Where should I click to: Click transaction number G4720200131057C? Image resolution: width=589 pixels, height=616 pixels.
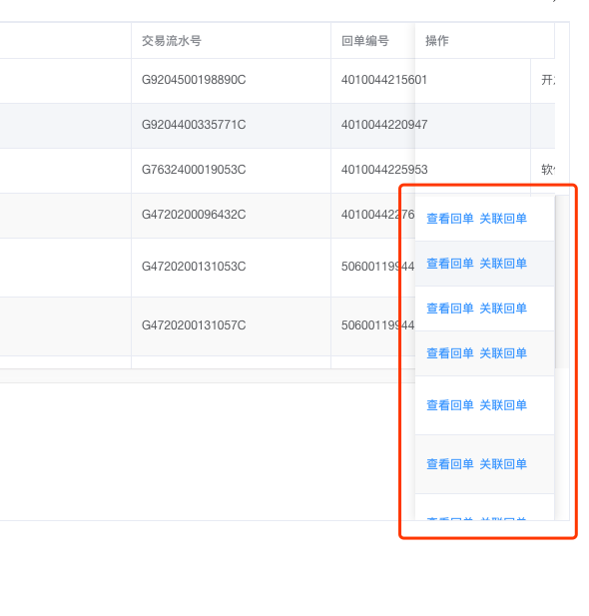(x=194, y=325)
